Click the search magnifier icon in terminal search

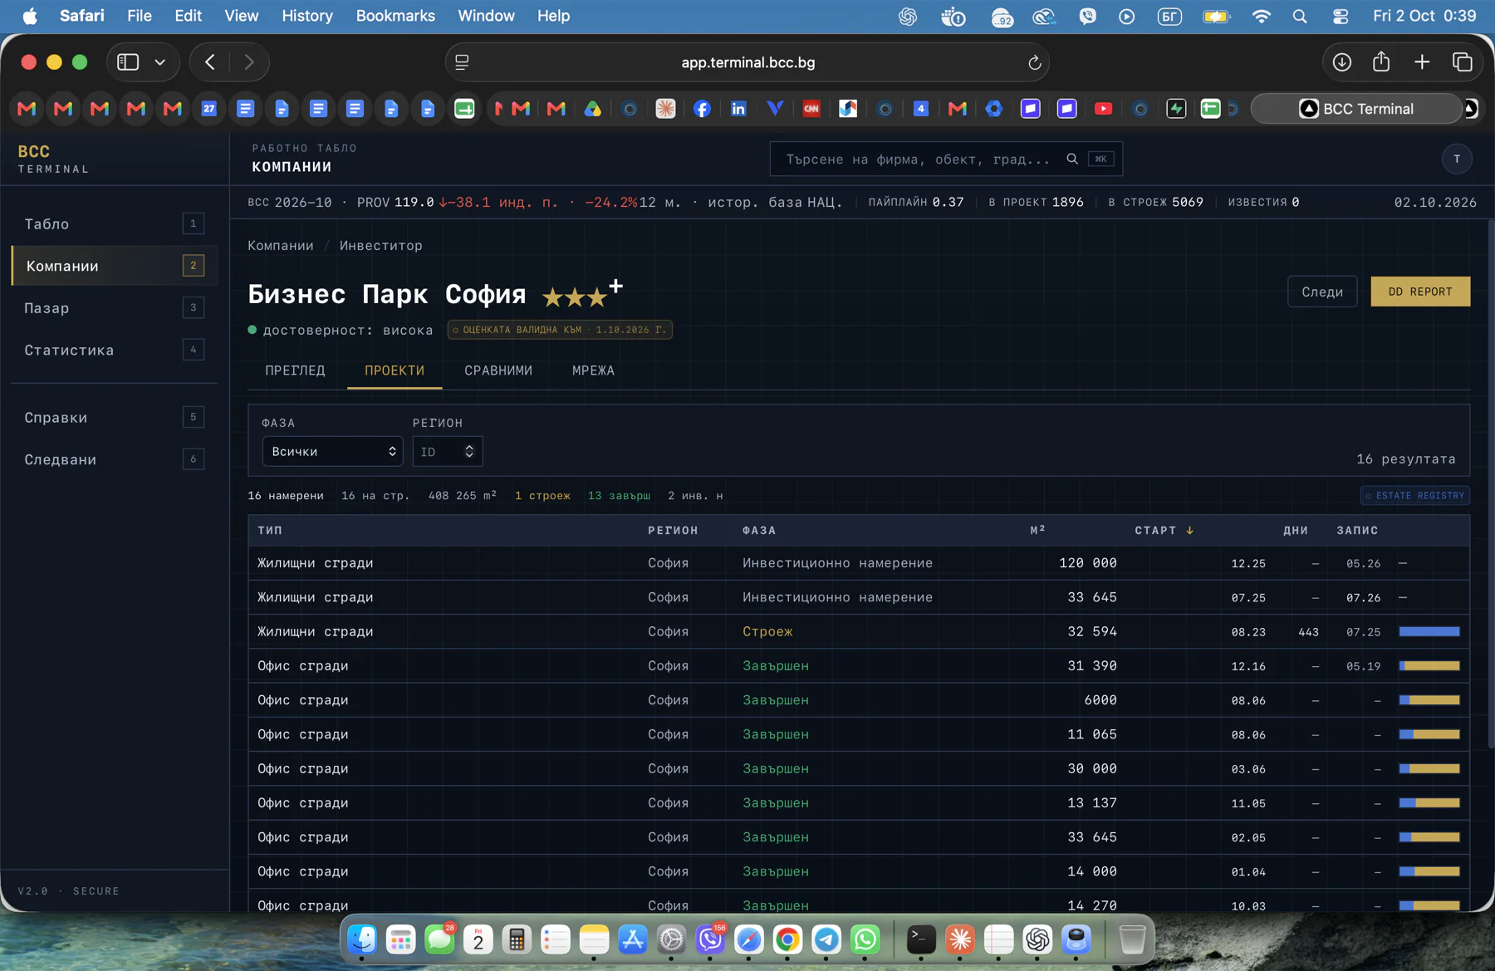pyautogui.click(x=1072, y=159)
